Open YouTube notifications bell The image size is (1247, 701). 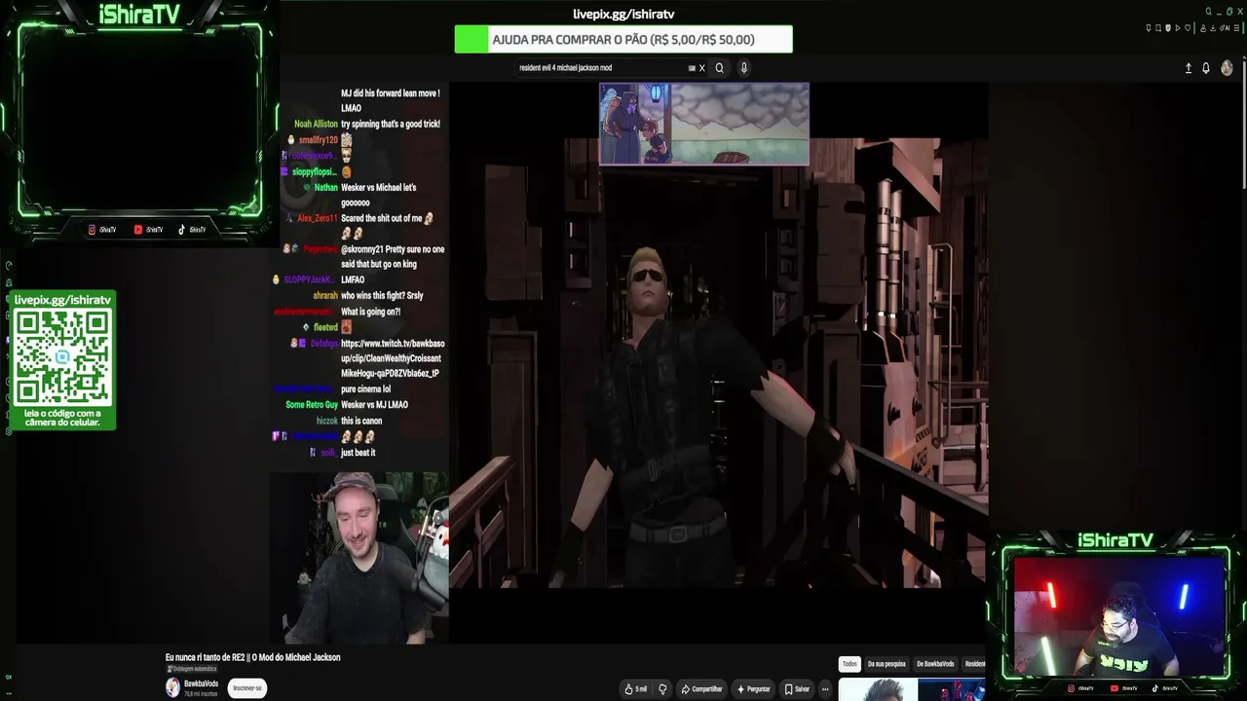(x=1206, y=68)
